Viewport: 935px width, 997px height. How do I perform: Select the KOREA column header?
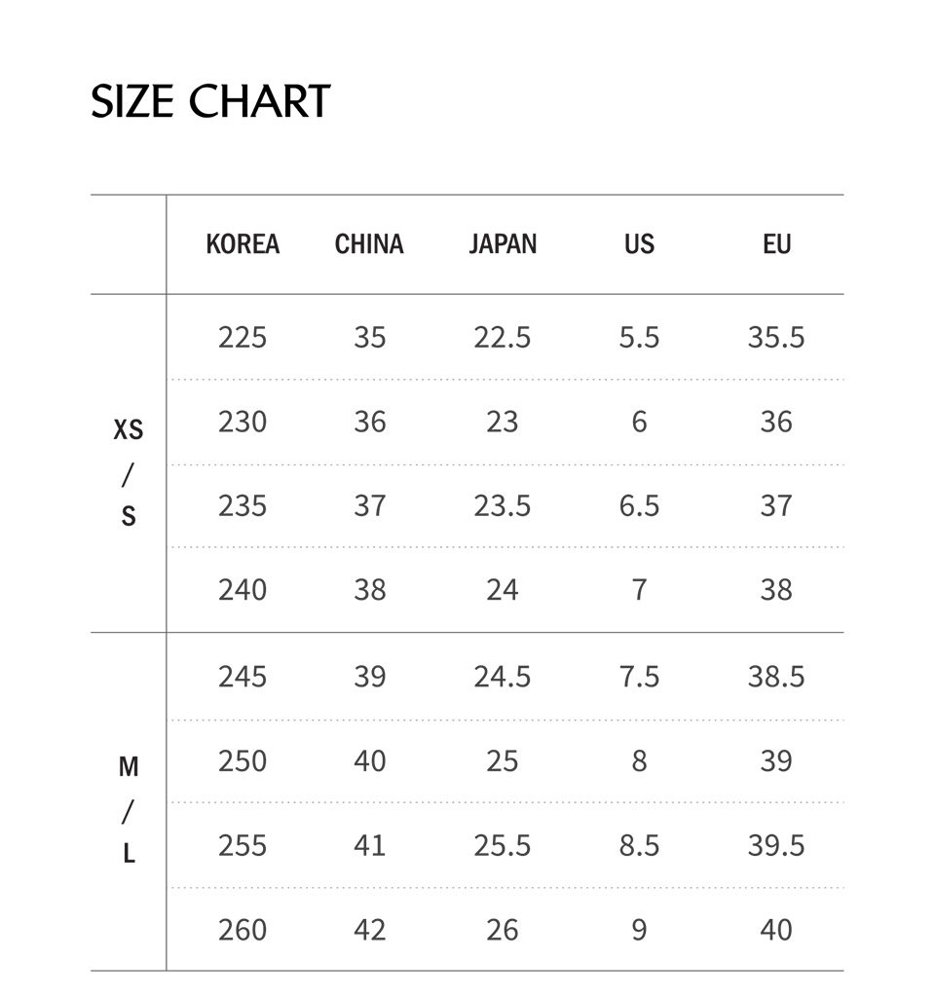pos(243,243)
